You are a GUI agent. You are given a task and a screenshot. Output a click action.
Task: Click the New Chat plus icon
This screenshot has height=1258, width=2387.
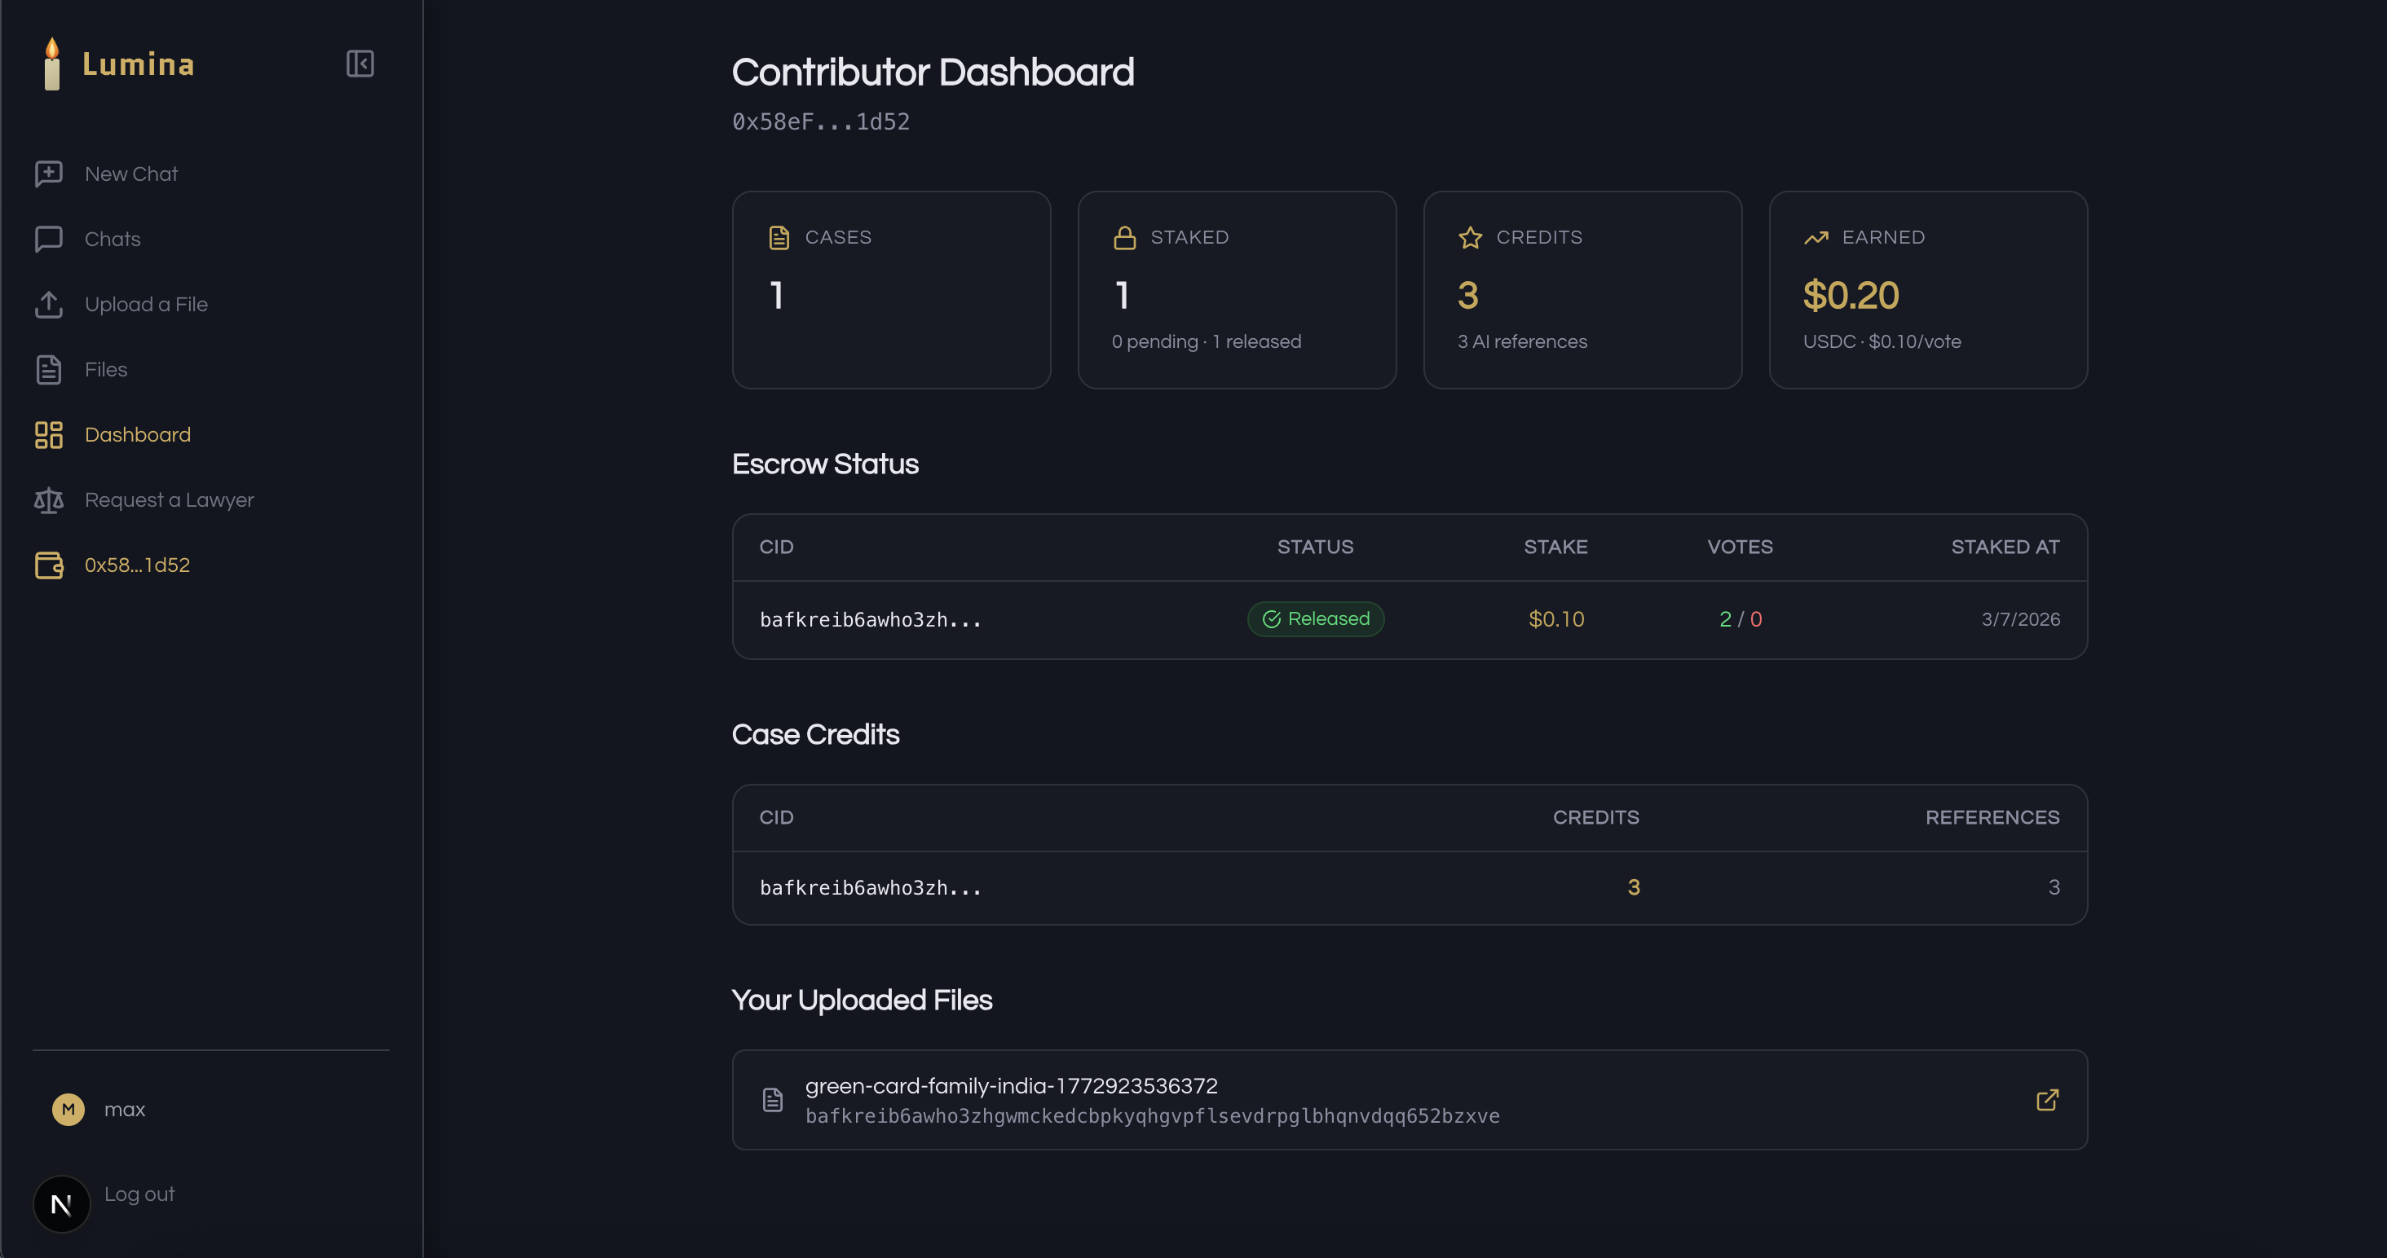point(48,174)
